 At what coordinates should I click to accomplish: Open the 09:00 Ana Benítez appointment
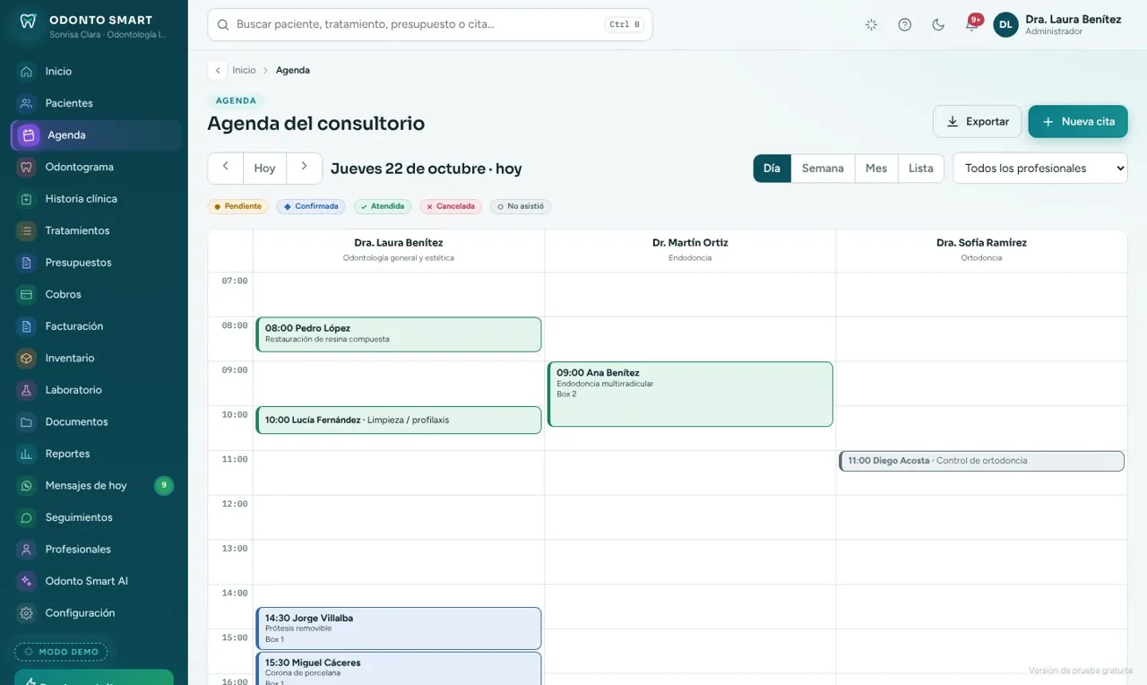click(690, 394)
